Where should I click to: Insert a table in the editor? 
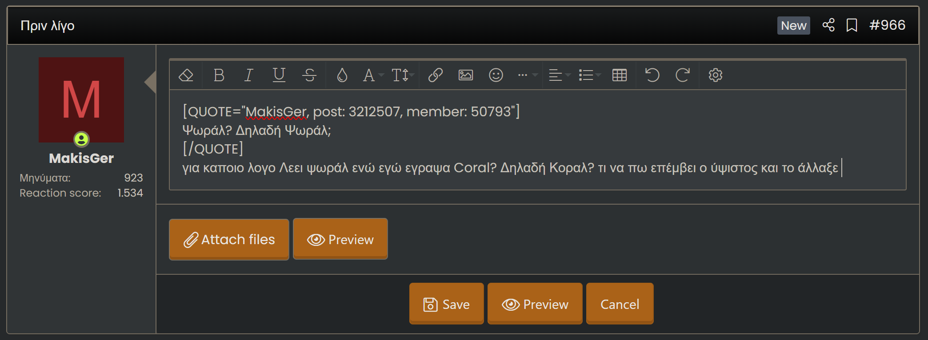pyautogui.click(x=619, y=75)
